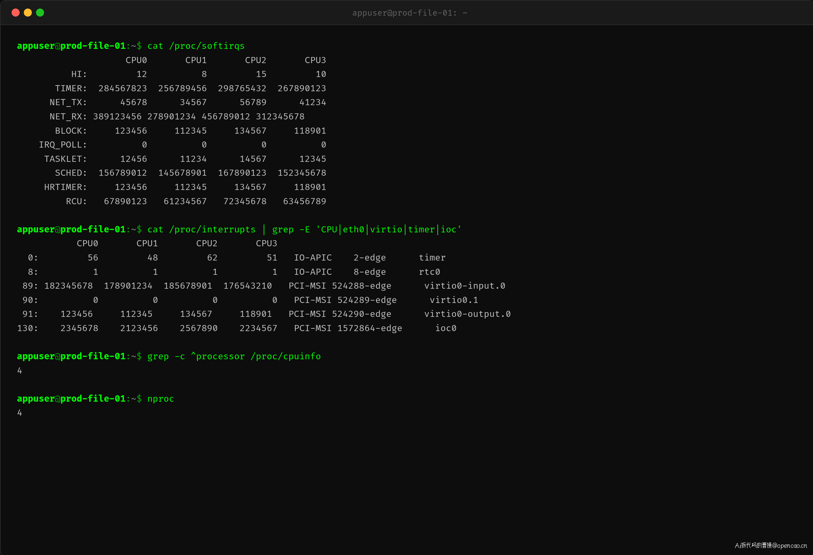Select interrupt count 2345678 in row 130
Image resolution: width=813 pixels, height=555 pixels.
click(79, 328)
